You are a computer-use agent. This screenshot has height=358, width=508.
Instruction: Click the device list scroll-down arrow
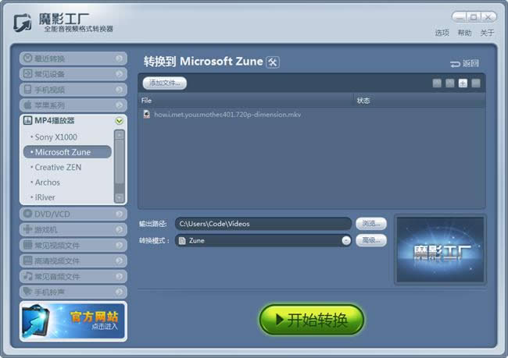pyautogui.click(x=120, y=197)
